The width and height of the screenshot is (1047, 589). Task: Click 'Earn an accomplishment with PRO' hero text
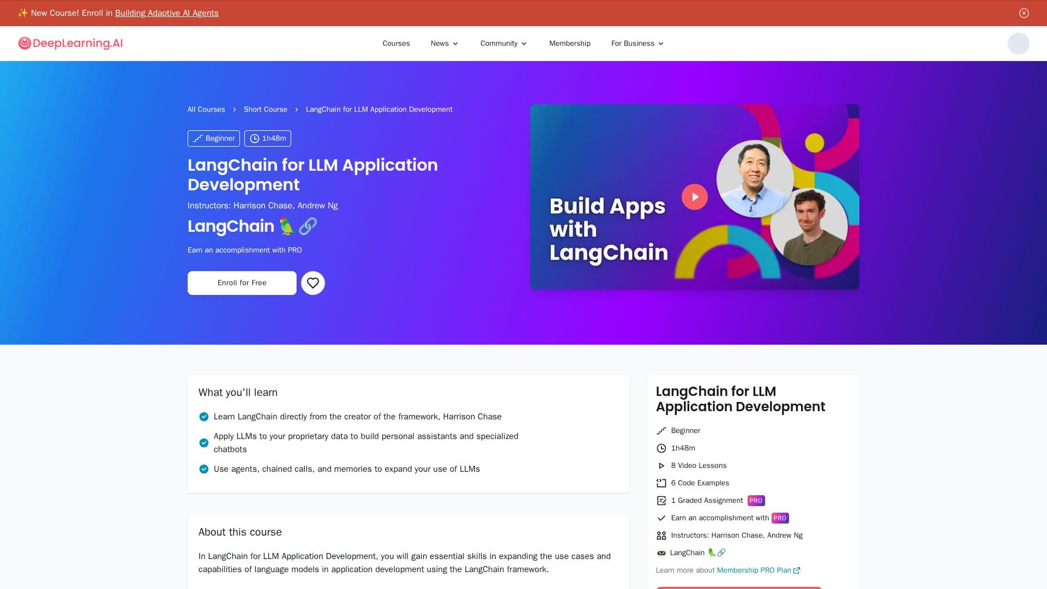tap(244, 250)
